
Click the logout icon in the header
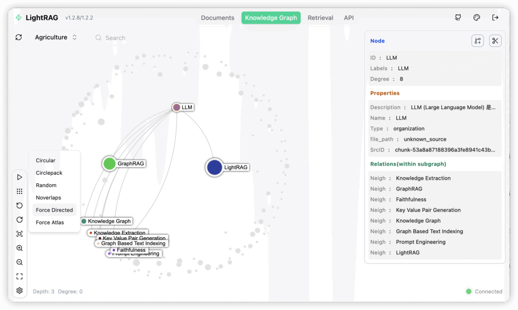(495, 18)
